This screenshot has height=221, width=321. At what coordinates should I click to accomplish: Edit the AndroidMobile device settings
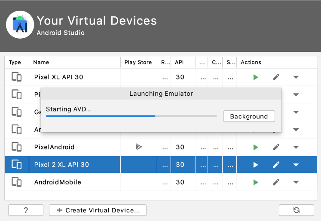click(276, 182)
